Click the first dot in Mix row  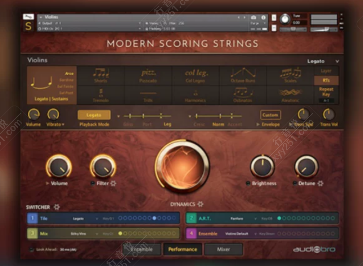120,233
